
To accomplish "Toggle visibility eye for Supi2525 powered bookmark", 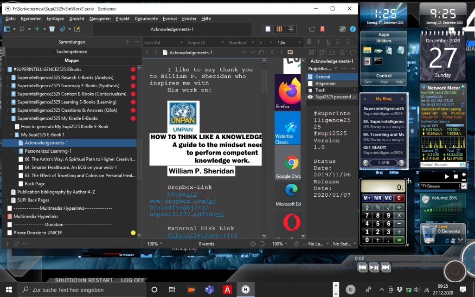I will point(310,97).
